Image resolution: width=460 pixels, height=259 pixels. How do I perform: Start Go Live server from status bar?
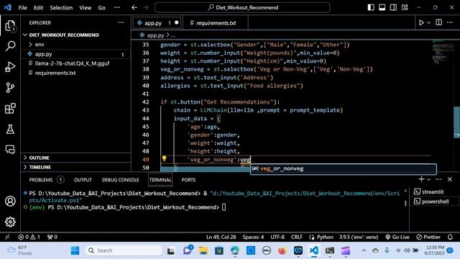397,237
